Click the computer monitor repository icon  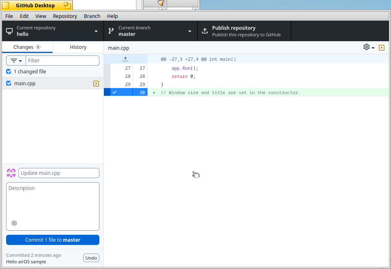(9, 31)
